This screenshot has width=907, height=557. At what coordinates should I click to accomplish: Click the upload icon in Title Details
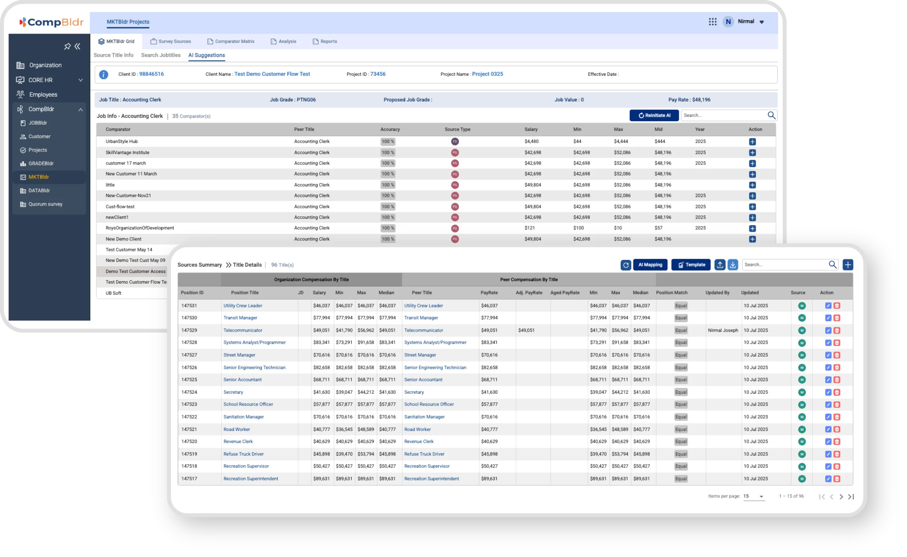pos(720,265)
